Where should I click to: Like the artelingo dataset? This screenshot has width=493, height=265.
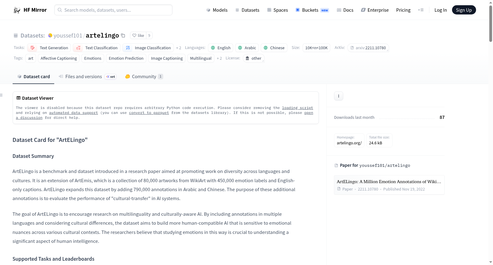click(138, 35)
